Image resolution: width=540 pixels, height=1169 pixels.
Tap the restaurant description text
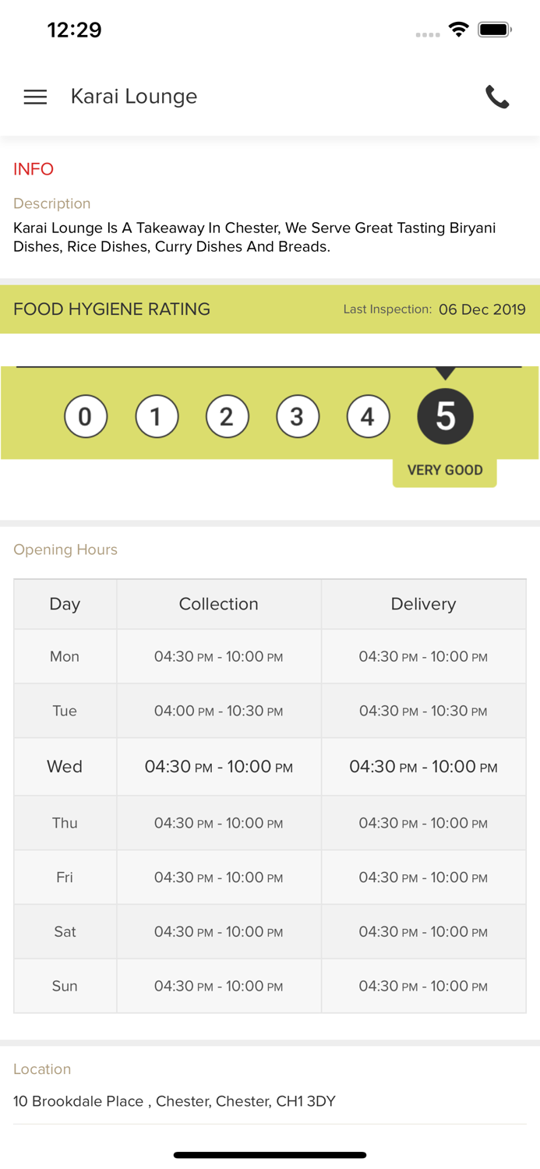254,237
